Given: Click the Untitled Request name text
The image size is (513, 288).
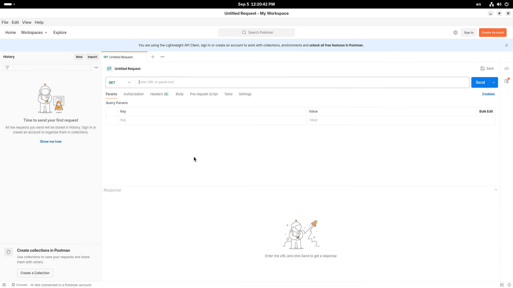Looking at the screenshot, I should (x=127, y=69).
